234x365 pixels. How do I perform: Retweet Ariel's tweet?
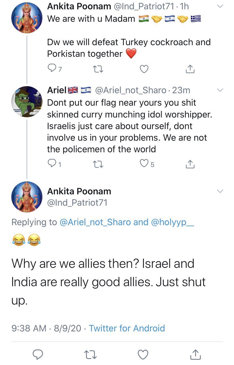coord(98,164)
